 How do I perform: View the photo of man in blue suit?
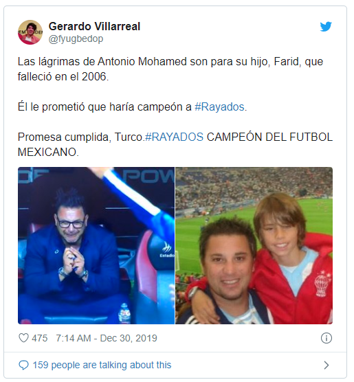(96, 245)
